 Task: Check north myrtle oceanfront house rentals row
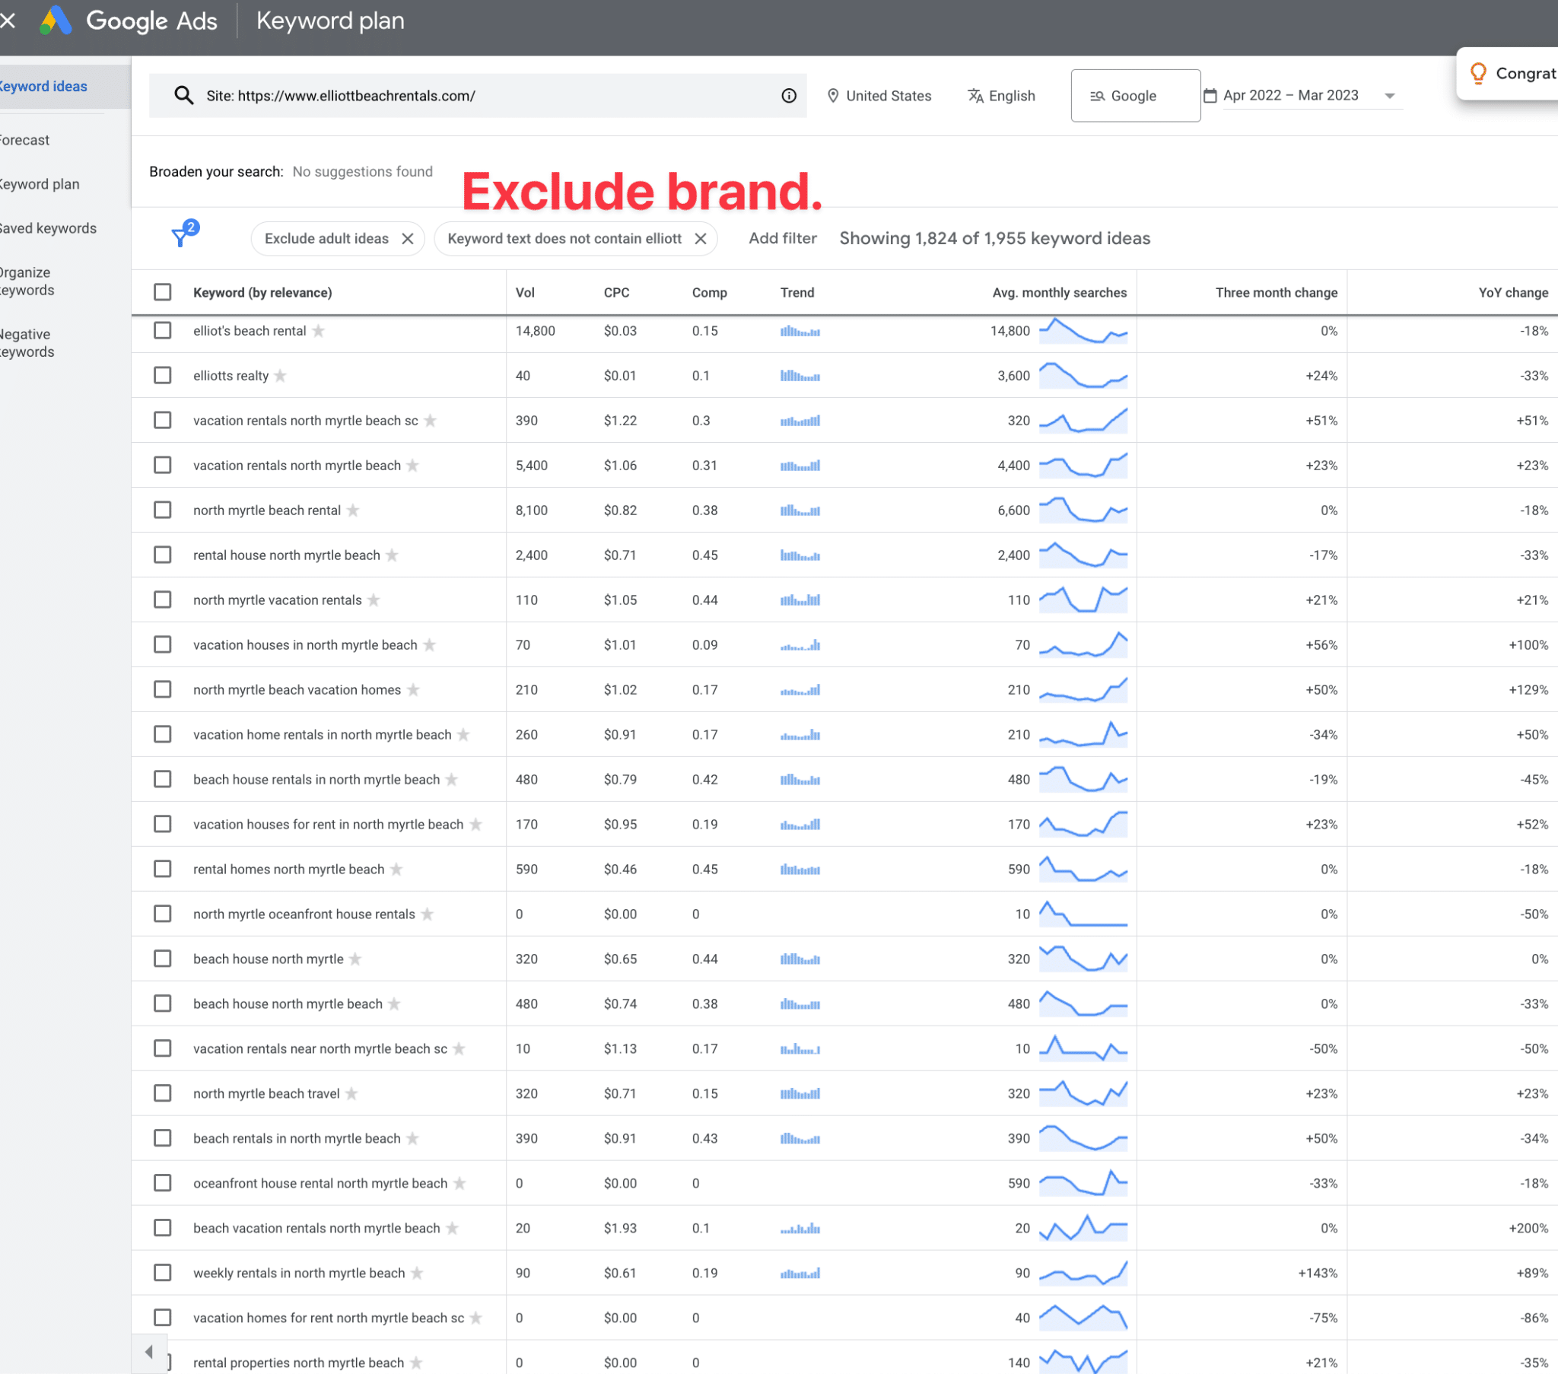[x=162, y=914]
